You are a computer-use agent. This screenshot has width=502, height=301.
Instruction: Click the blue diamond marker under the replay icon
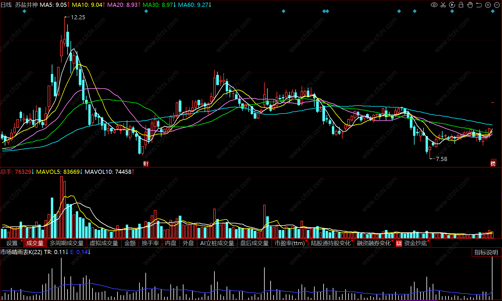pos(452,11)
